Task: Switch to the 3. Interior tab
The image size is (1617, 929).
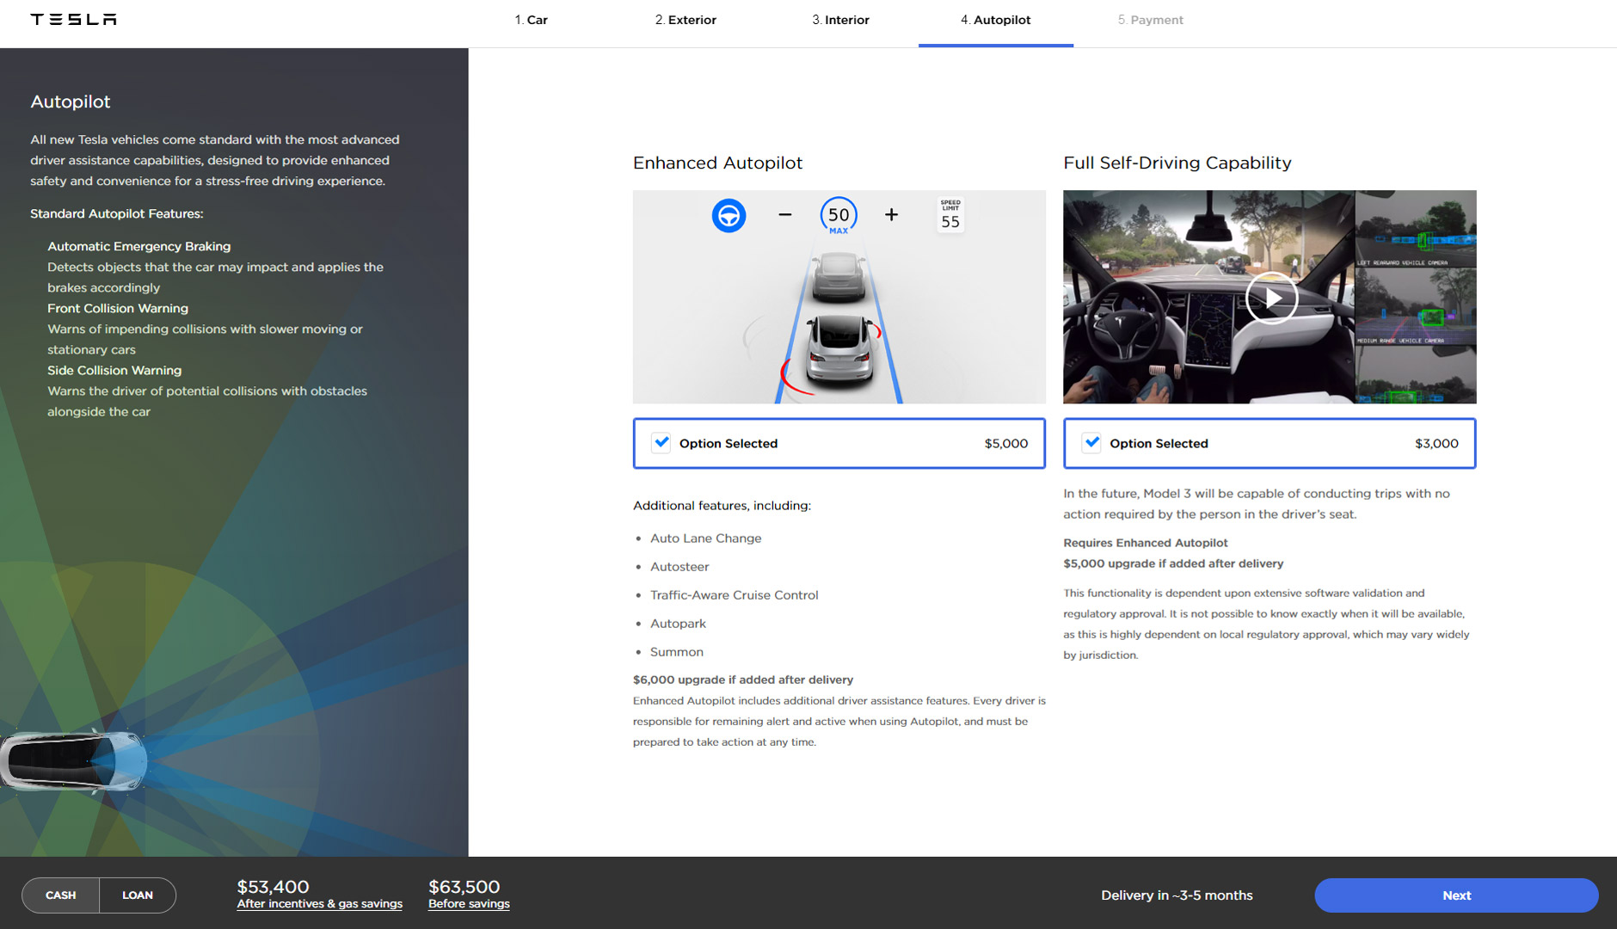Action: [840, 20]
